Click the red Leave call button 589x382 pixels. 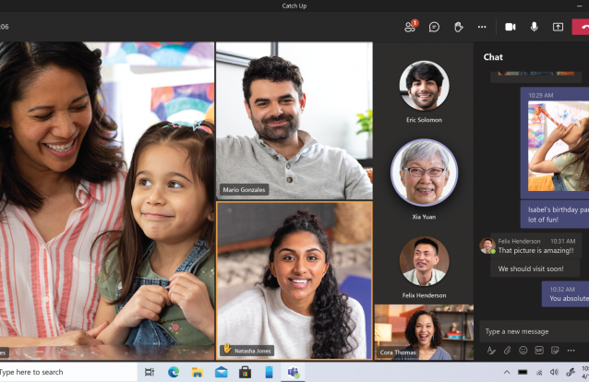[582, 27]
